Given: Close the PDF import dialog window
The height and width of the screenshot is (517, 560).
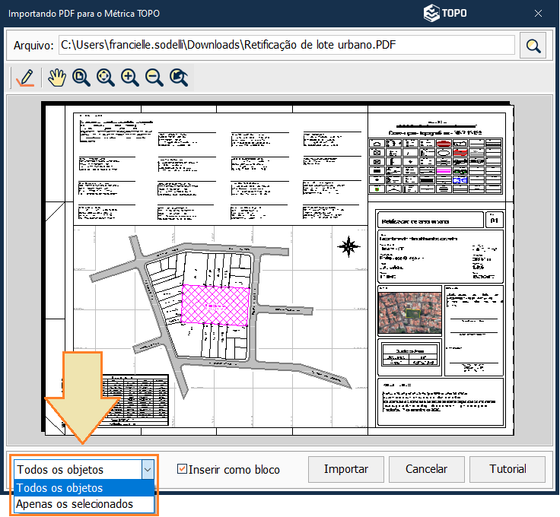Looking at the screenshot, I should pyautogui.click(x=539, y=13).
